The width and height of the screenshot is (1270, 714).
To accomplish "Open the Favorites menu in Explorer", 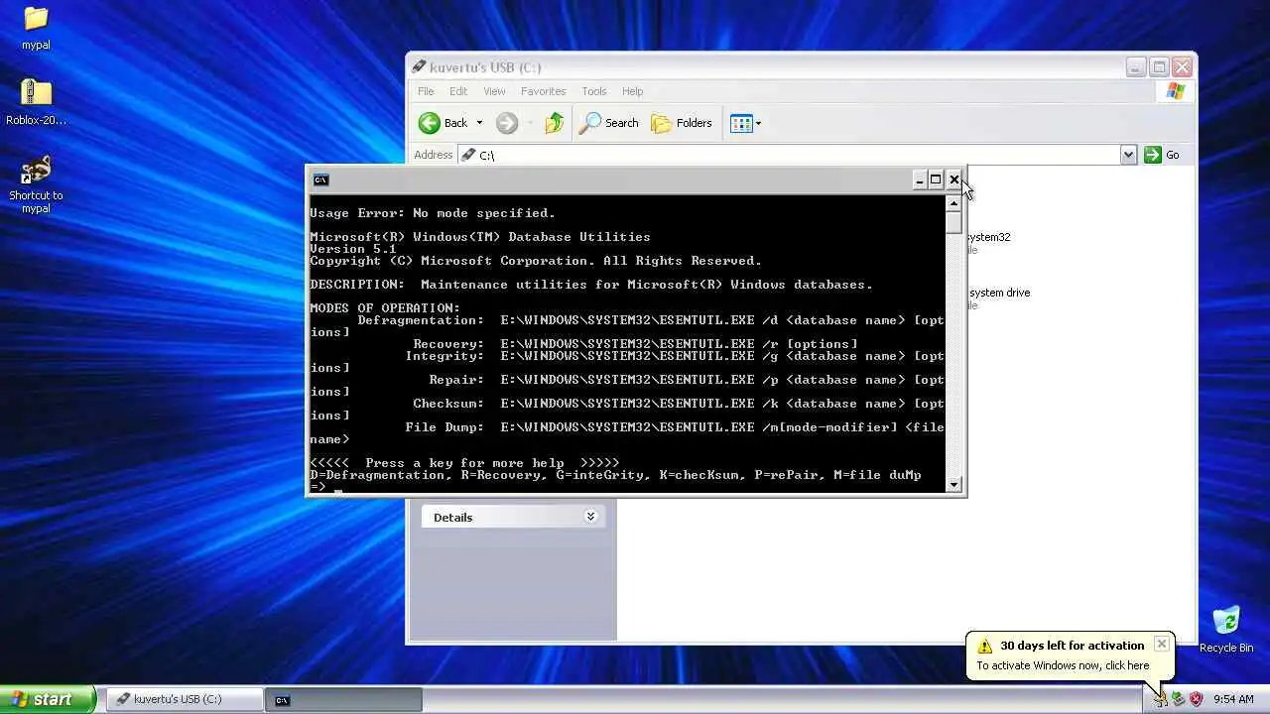I will [x=543, y=91].
